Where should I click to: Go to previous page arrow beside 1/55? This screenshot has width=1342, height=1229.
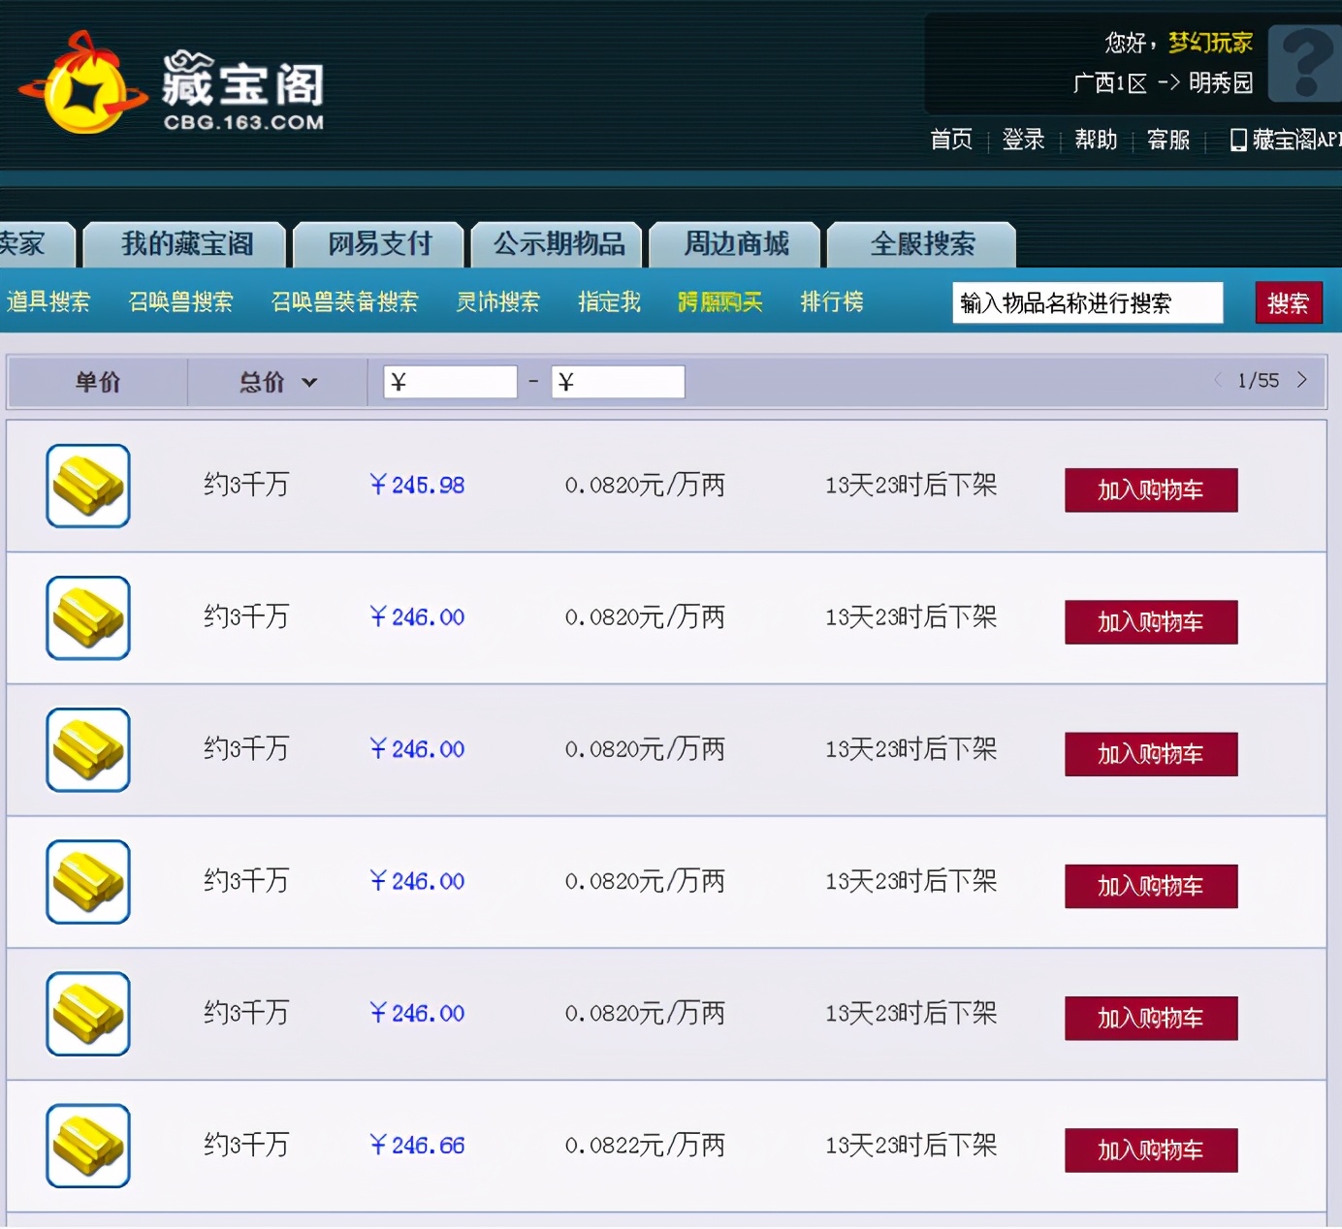click(x=1218, y=380)
